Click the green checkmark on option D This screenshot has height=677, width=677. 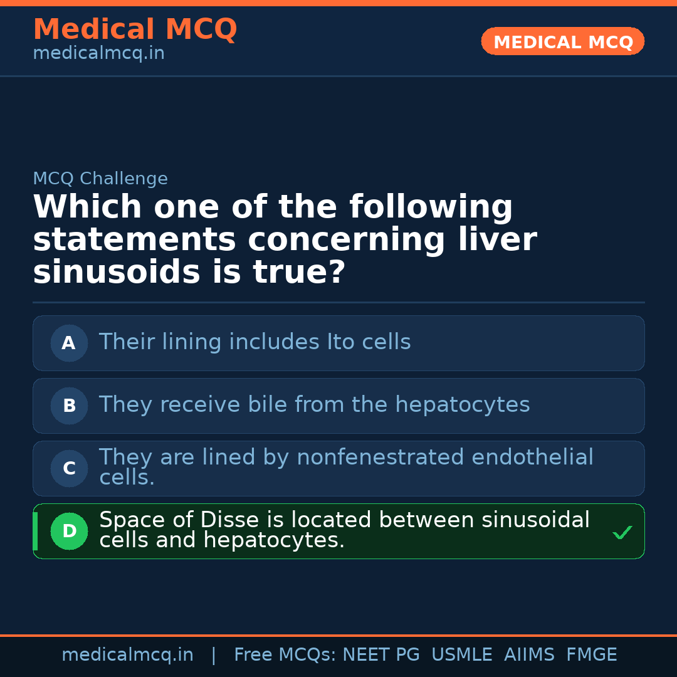click(x=622, y=532)
